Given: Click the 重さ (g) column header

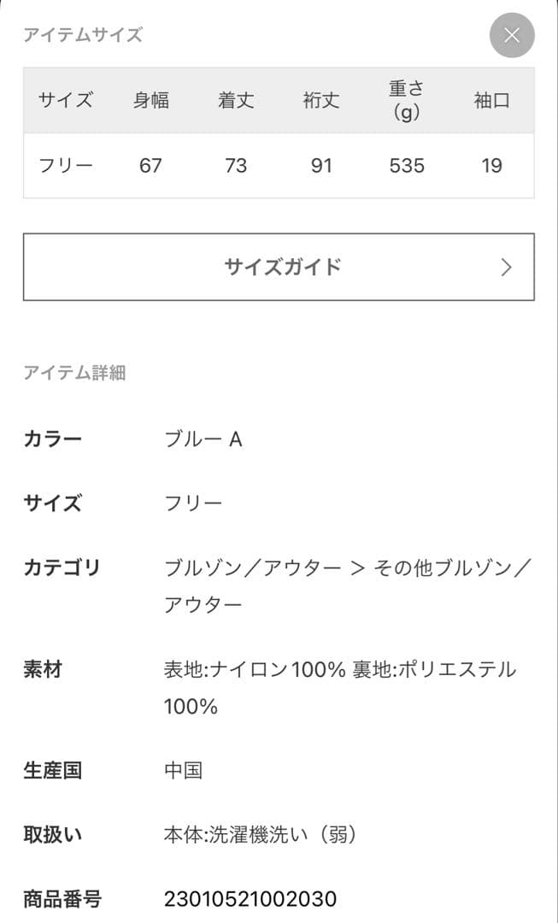Looking at the screenshot, I should tap(407, 100).
